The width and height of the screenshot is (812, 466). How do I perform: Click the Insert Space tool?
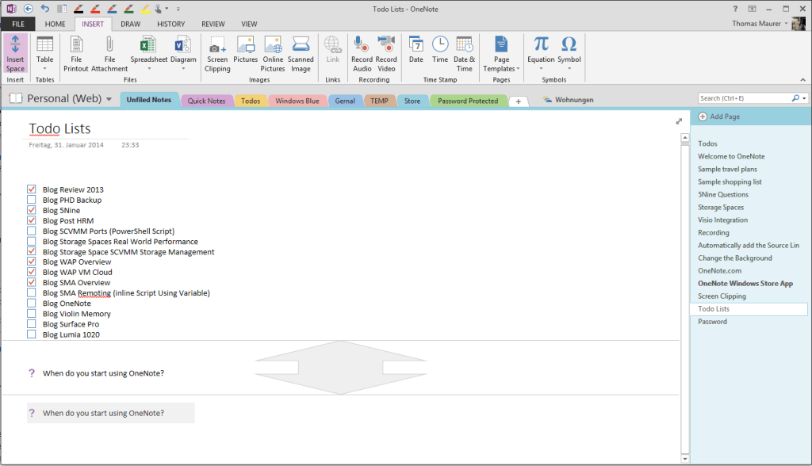pyautogui.click(x=15, y=54)
